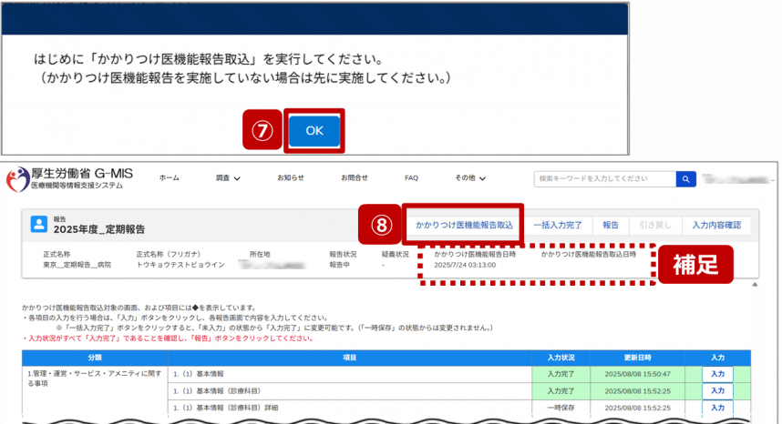Click the 一括入力完了 button
This screenshot has width=782, height=424.
[x=558, y=225]
